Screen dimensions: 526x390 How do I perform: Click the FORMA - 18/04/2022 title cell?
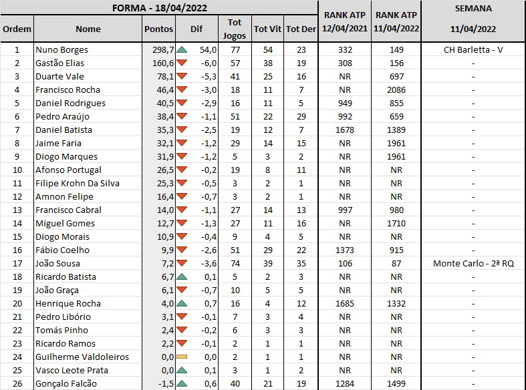click(x=159, y=8)
